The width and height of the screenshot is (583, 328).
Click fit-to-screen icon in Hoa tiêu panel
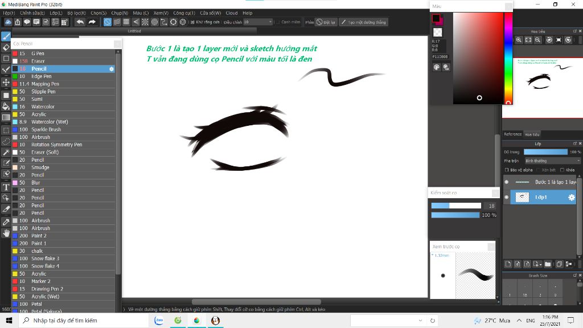pyautogui.click(x=528, y=40)
